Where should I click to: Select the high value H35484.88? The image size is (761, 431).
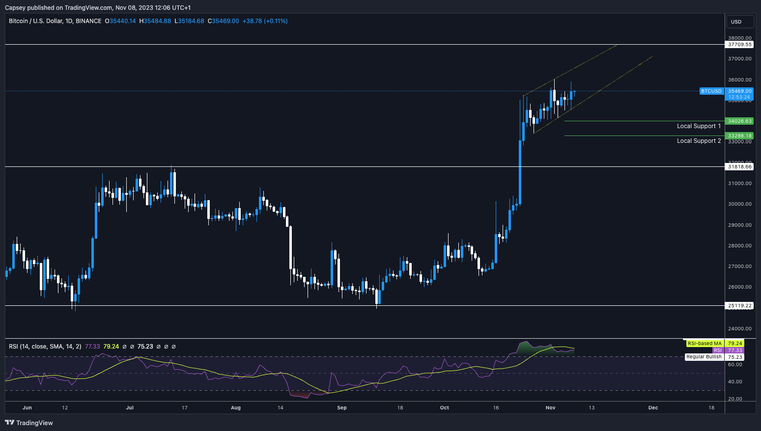click(155, 21)
